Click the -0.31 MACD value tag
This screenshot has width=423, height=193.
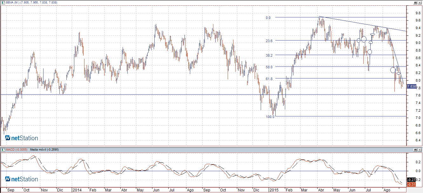click(411, 184)
